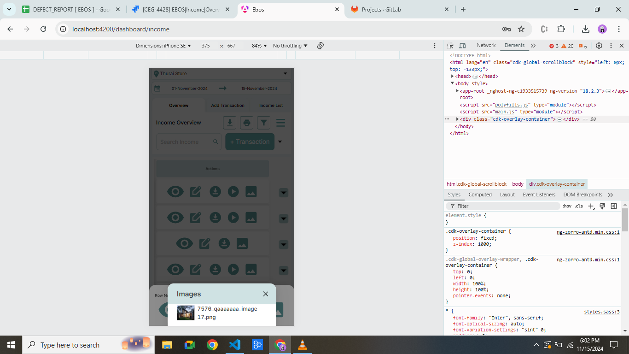629x354 pixels.
Task: Collapse the body element node
Action: [453, 83]
